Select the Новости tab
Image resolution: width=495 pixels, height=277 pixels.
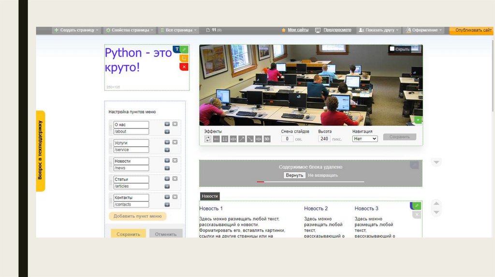point(210,196)
